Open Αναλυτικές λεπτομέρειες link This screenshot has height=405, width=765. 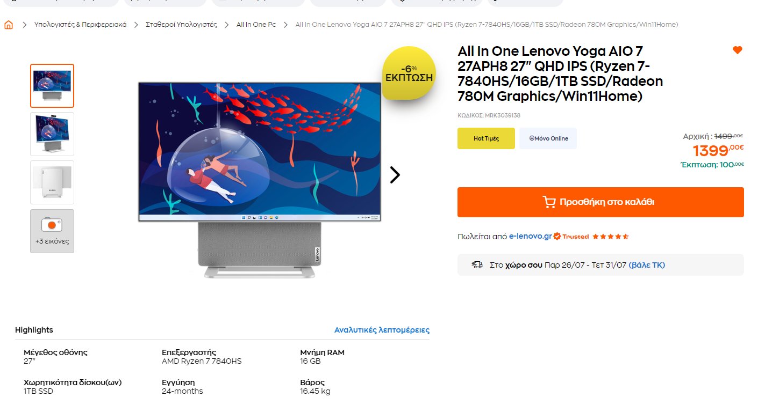point(382,330)
